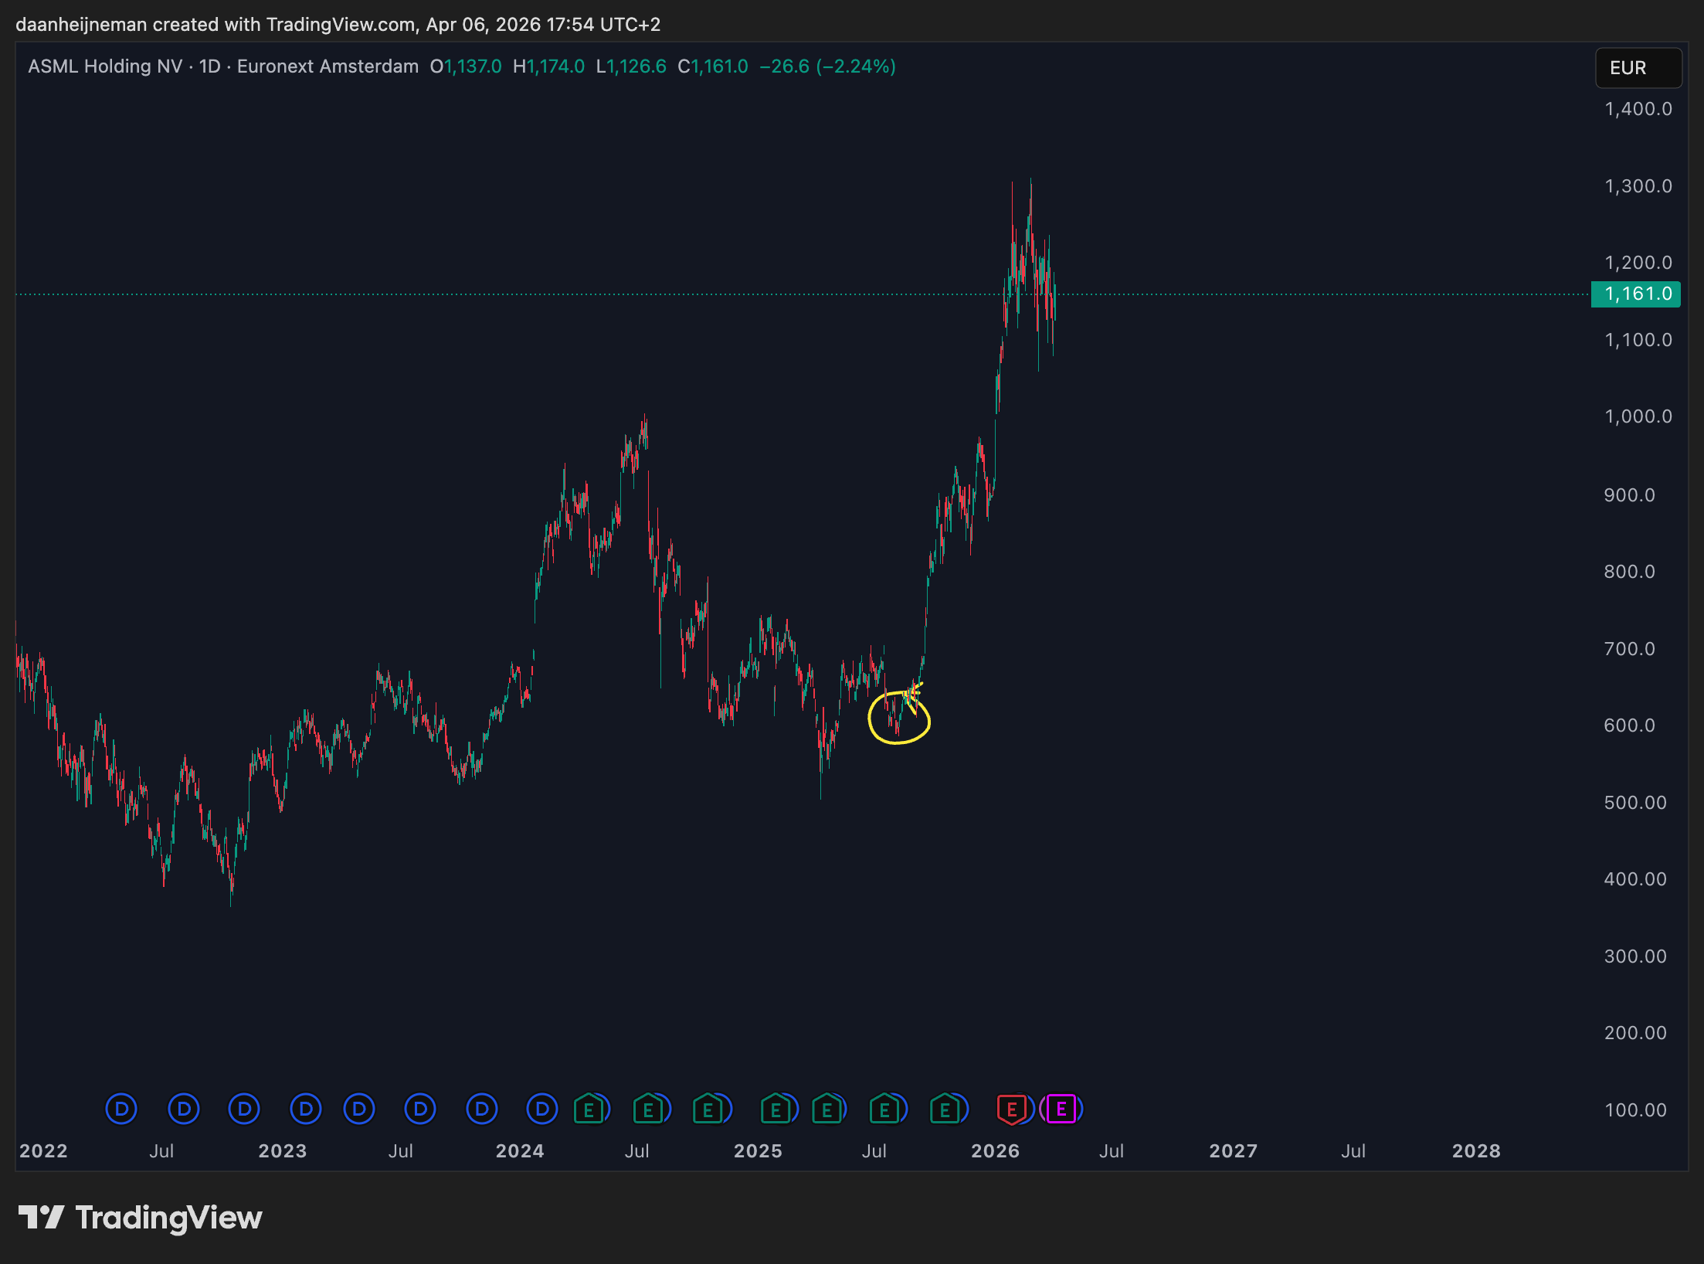The height and width of the screenshot is (1264, 1704).
Task: Click the earnings marker near October 2025
Action: pos(945,1109)
